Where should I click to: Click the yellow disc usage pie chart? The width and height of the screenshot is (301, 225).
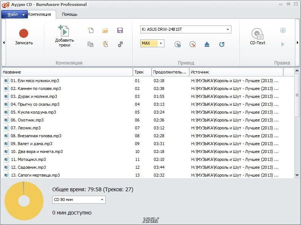tap(24, 201)
